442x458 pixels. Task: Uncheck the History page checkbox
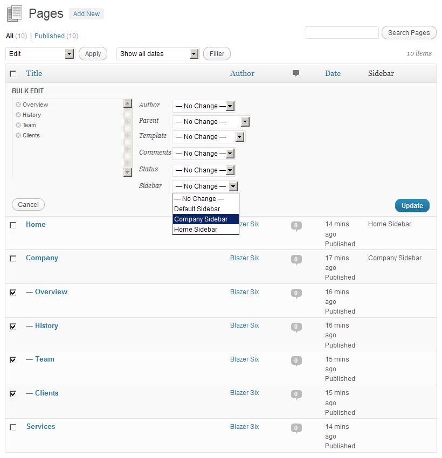point(13,327)
